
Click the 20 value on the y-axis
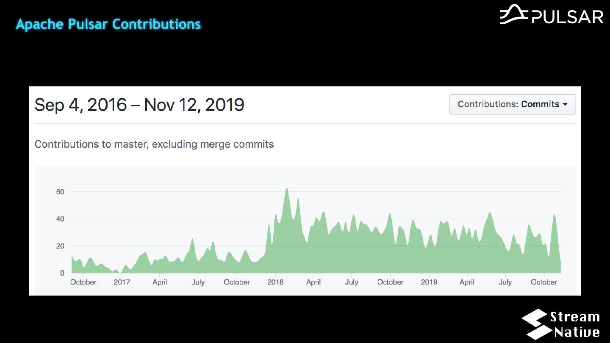pos(60,246)
